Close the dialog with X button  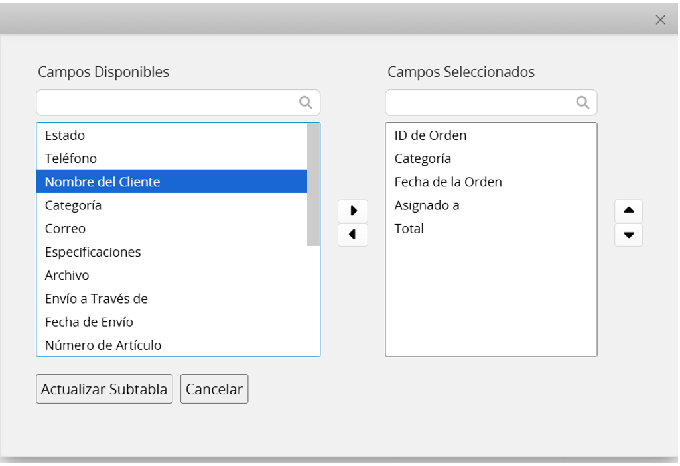(660, 20)
